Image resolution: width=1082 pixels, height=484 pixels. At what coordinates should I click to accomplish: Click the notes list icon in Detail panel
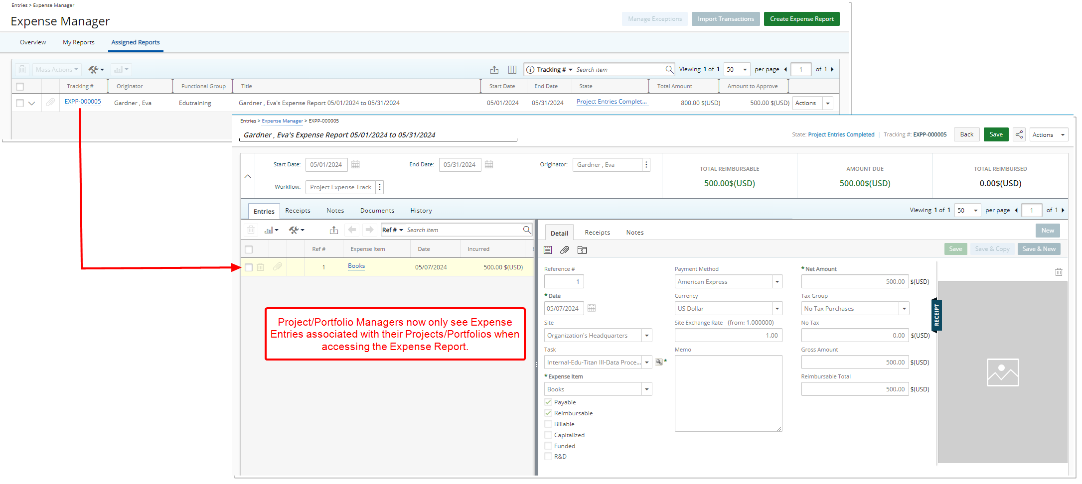[548, 250]
